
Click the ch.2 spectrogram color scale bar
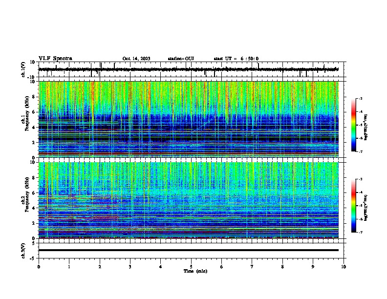click(x=354, y=206)
